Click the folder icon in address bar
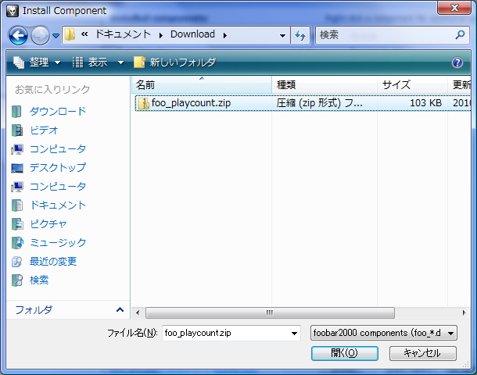The height and width of the screenshot is (375, 477). point(70,34)
